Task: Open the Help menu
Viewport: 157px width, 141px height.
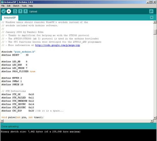Action: click(x=31, y=6)
